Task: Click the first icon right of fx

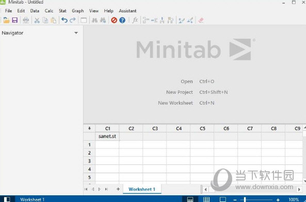Action: (146, 20)
